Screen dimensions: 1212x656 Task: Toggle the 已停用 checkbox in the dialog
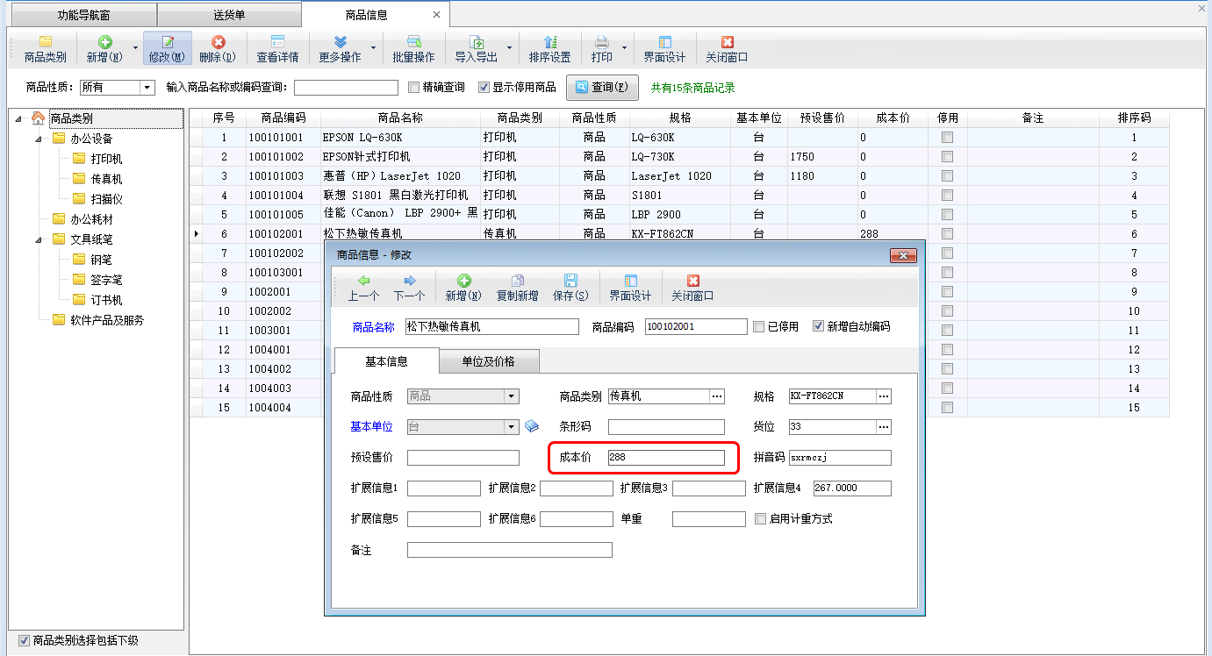click(x=759, y=327)
